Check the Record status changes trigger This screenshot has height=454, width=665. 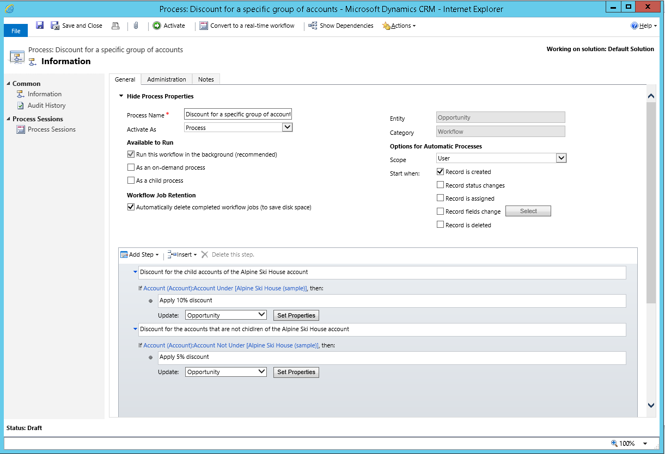coord(440,184)
